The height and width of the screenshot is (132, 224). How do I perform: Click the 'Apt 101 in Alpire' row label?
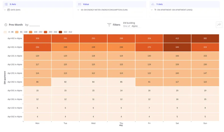(15, 56)
